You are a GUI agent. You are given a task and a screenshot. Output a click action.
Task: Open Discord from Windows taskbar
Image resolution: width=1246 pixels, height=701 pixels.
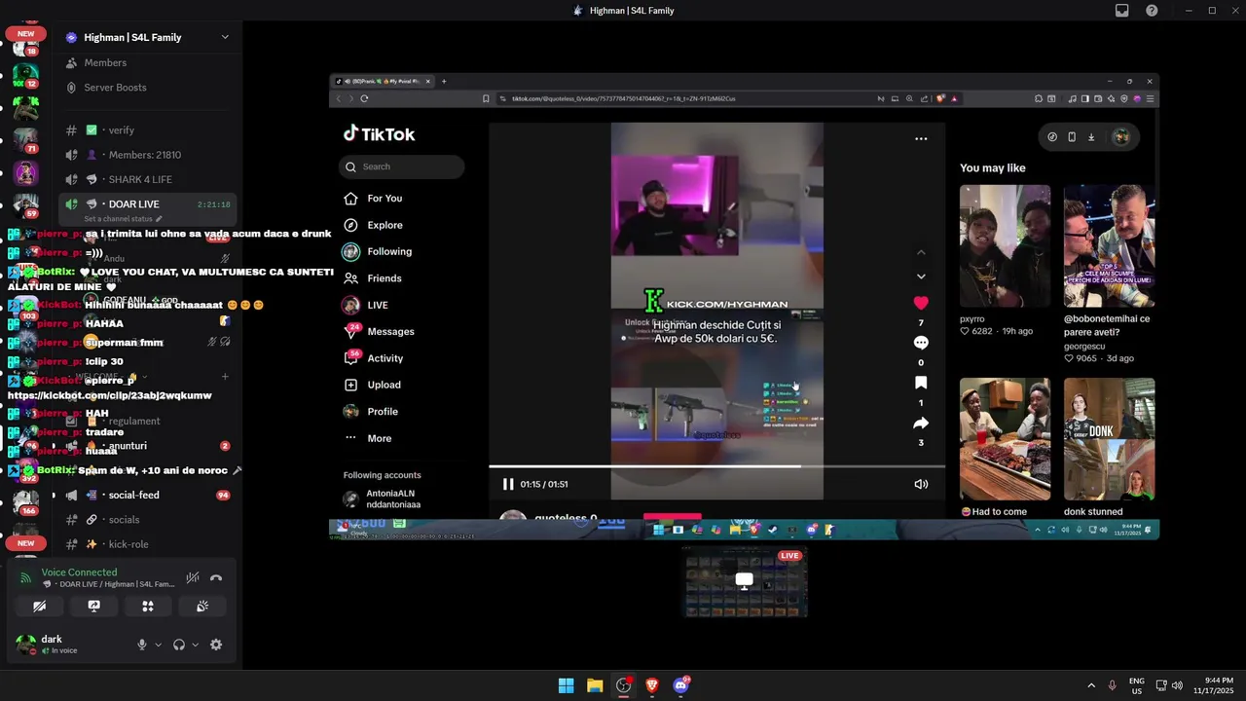coord(681,685)
